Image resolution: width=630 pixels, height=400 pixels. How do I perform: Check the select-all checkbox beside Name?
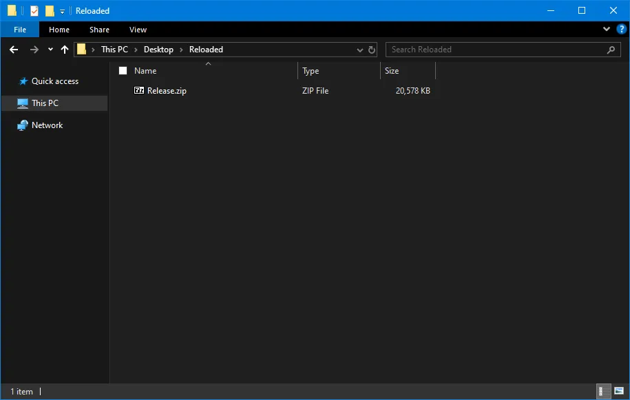coord(122,70)
